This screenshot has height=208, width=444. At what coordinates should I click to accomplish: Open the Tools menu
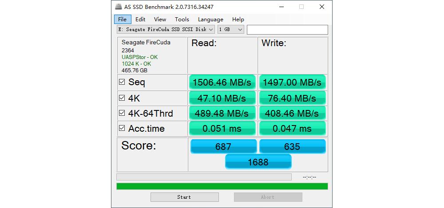click(182, 20)
